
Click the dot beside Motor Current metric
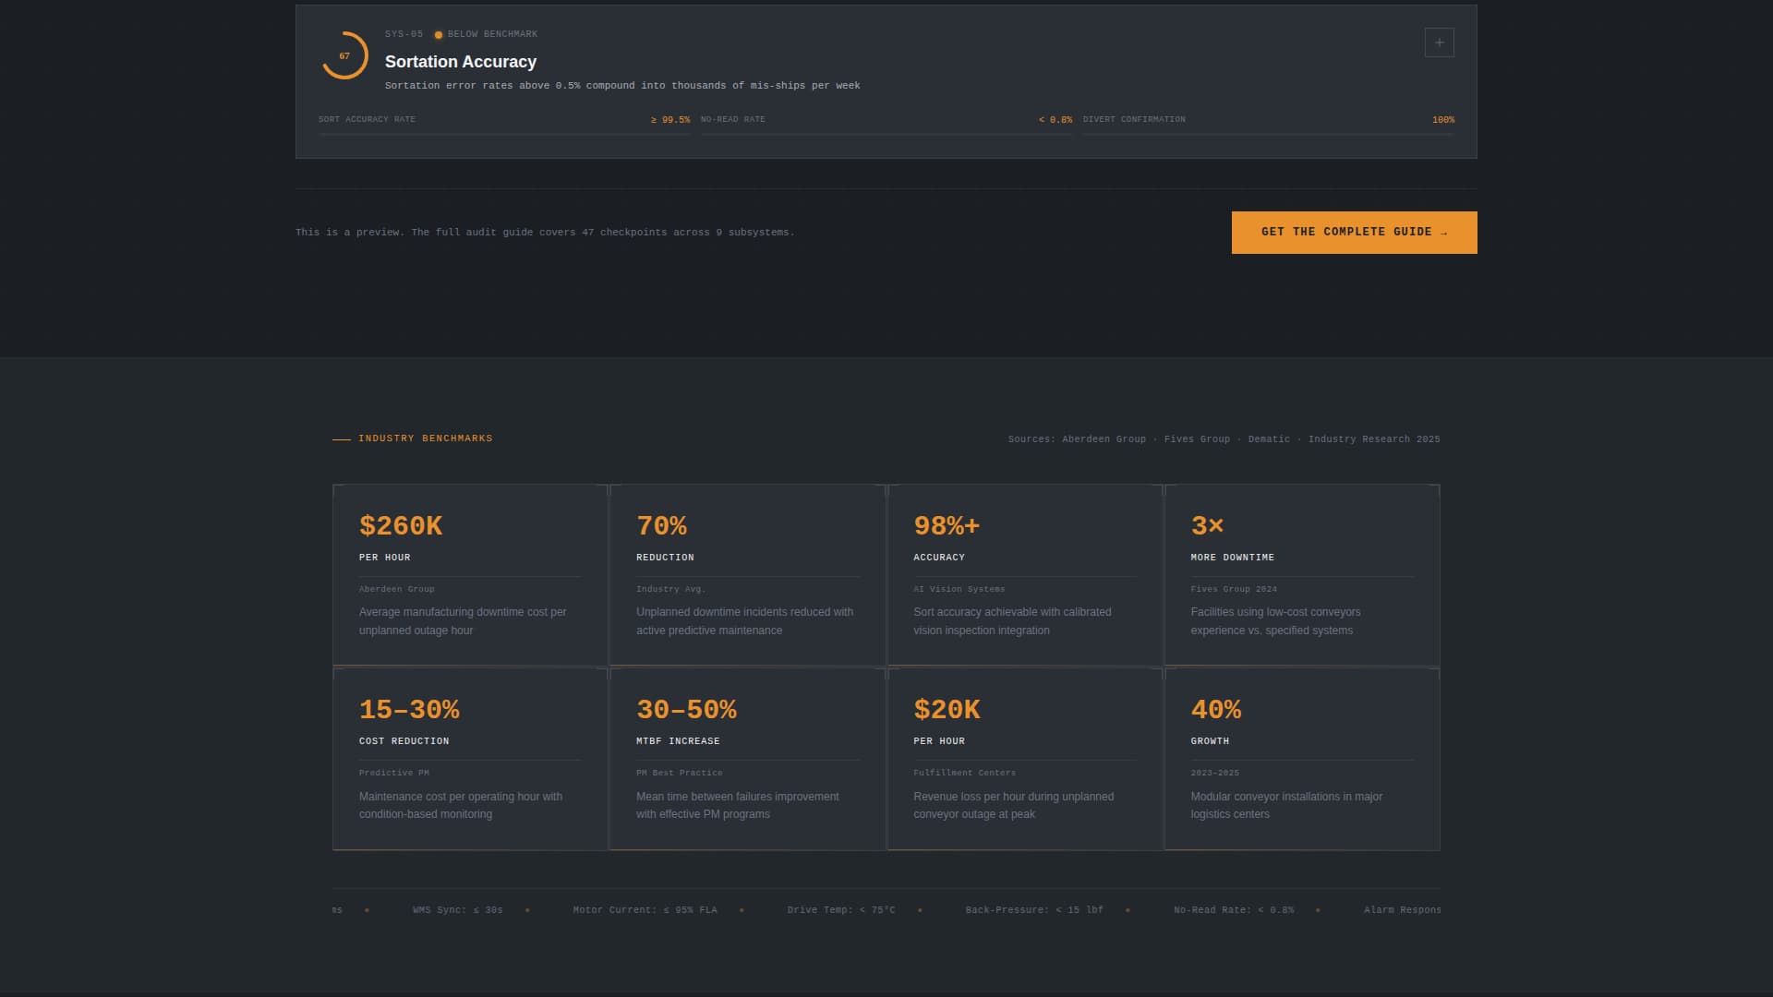point(741,909)
